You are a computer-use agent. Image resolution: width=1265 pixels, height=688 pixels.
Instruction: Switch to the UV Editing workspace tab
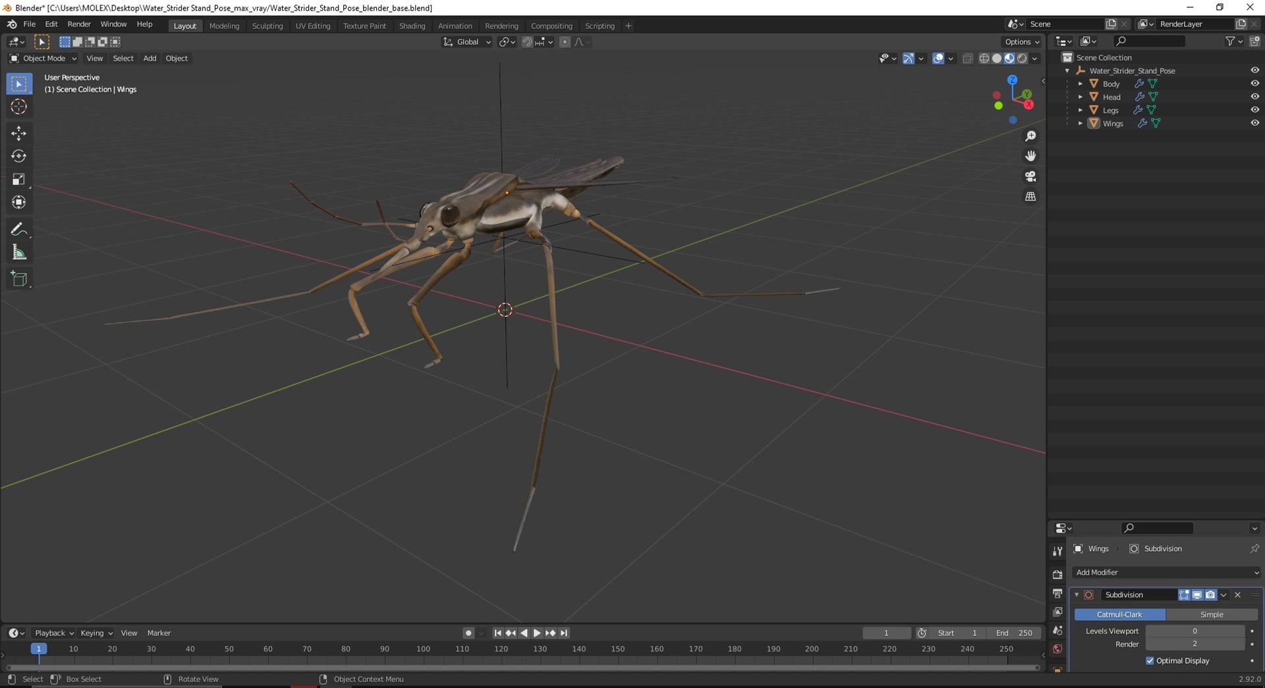pyautogui.click(x=313, y=26)
